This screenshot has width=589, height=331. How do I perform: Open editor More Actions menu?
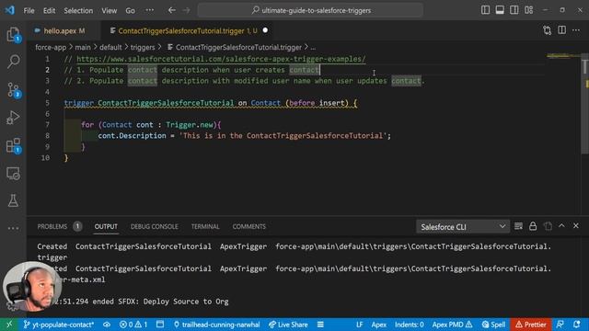(x=576, y=30)
